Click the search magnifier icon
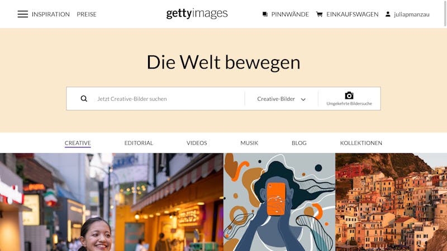This screenshot has width=447, height=251. click(84, 99)
